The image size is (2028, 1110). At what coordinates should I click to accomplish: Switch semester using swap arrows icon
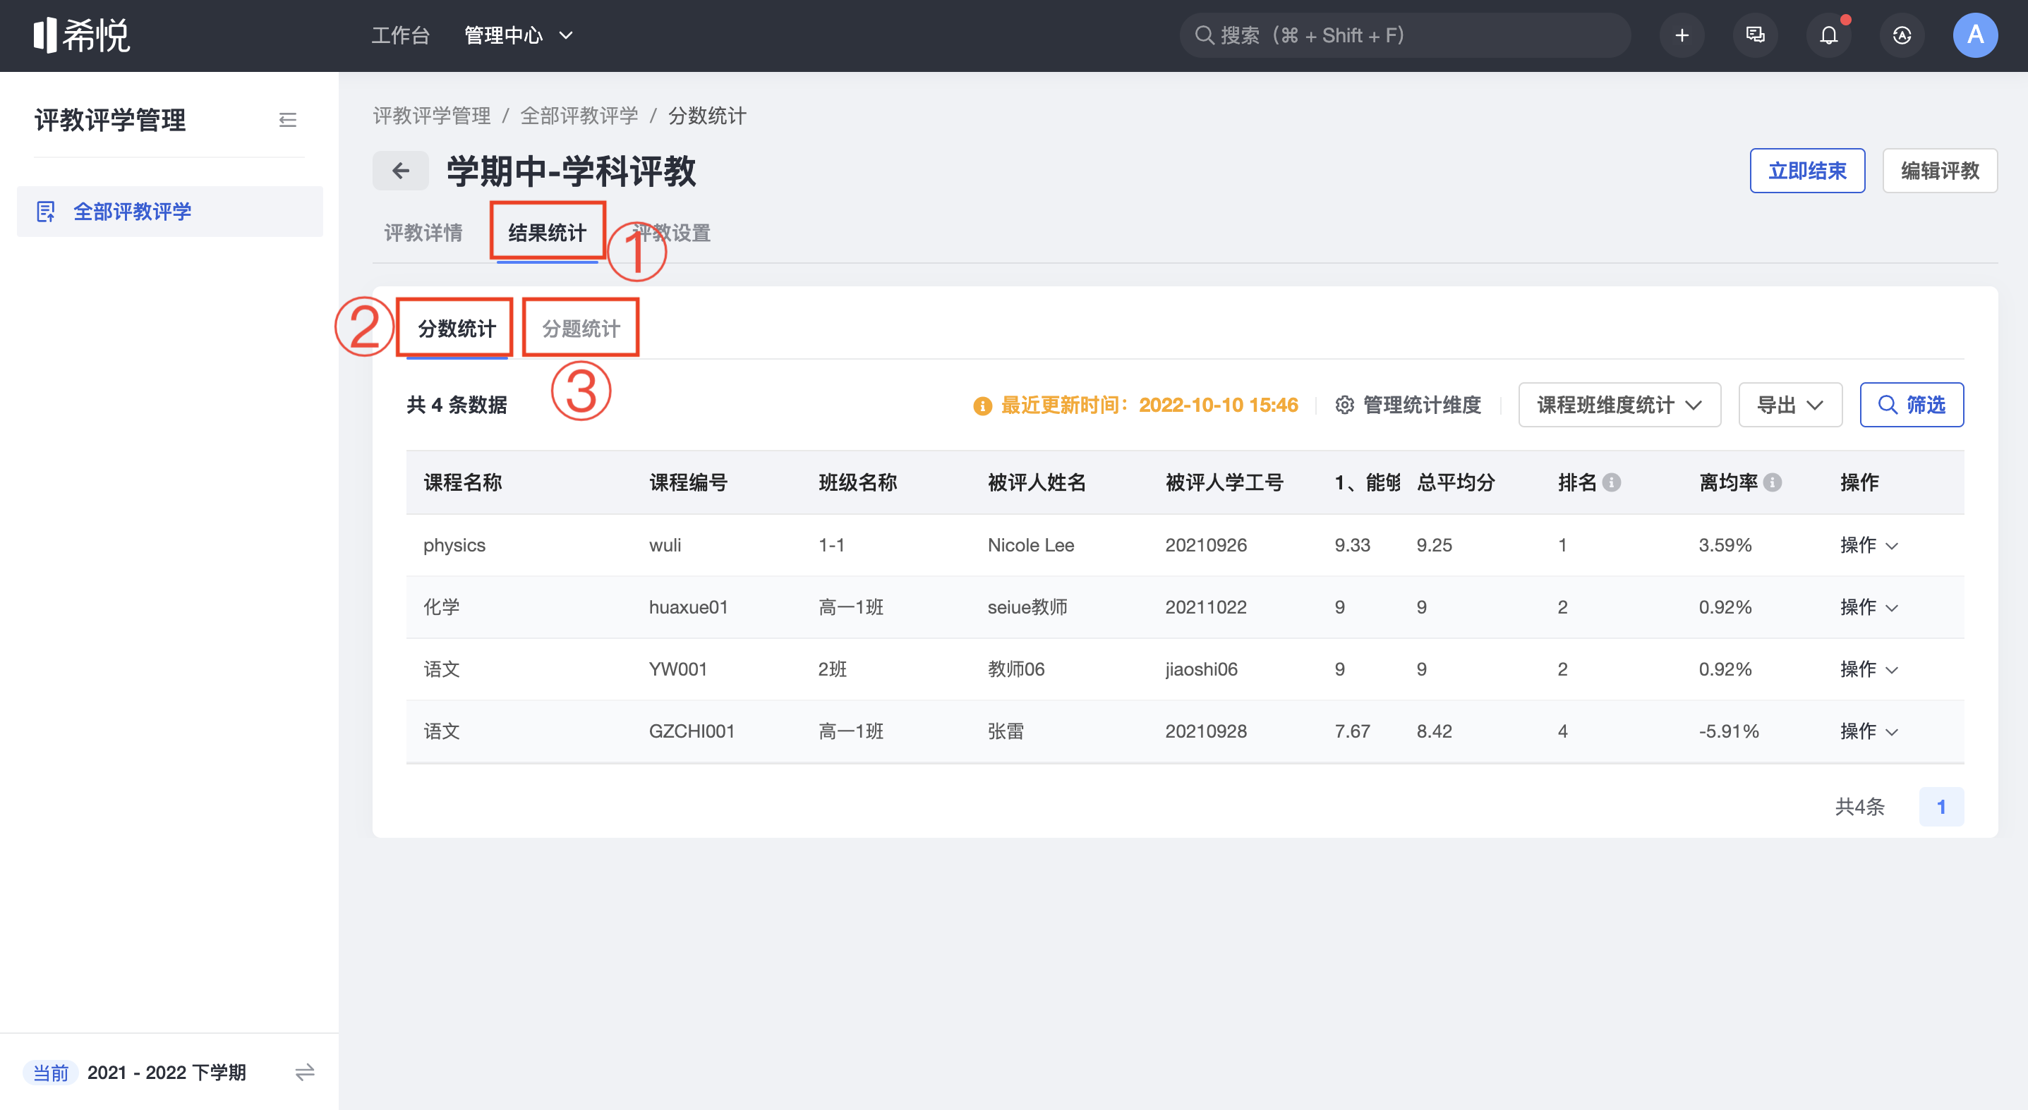pyautogui.click(x=305, y=1071)
